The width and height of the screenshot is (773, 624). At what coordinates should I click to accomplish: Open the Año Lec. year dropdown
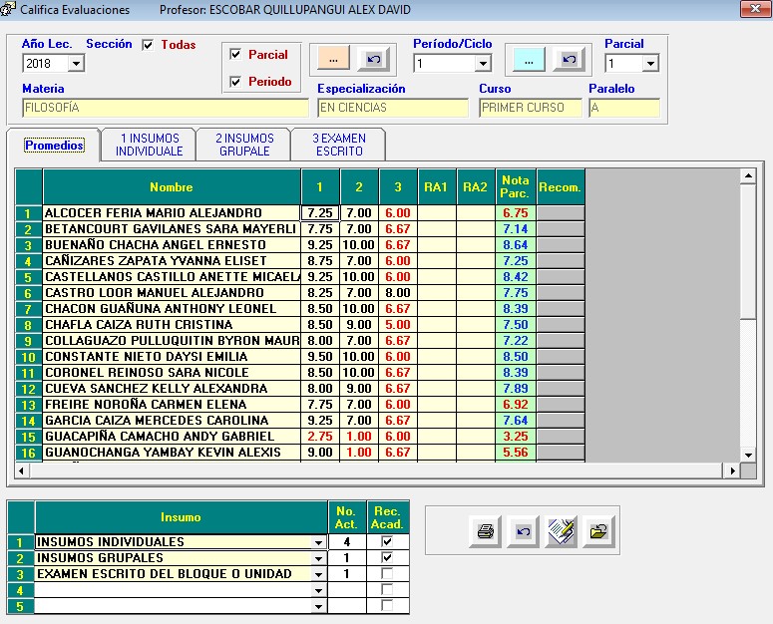click(x=76, y=64)
